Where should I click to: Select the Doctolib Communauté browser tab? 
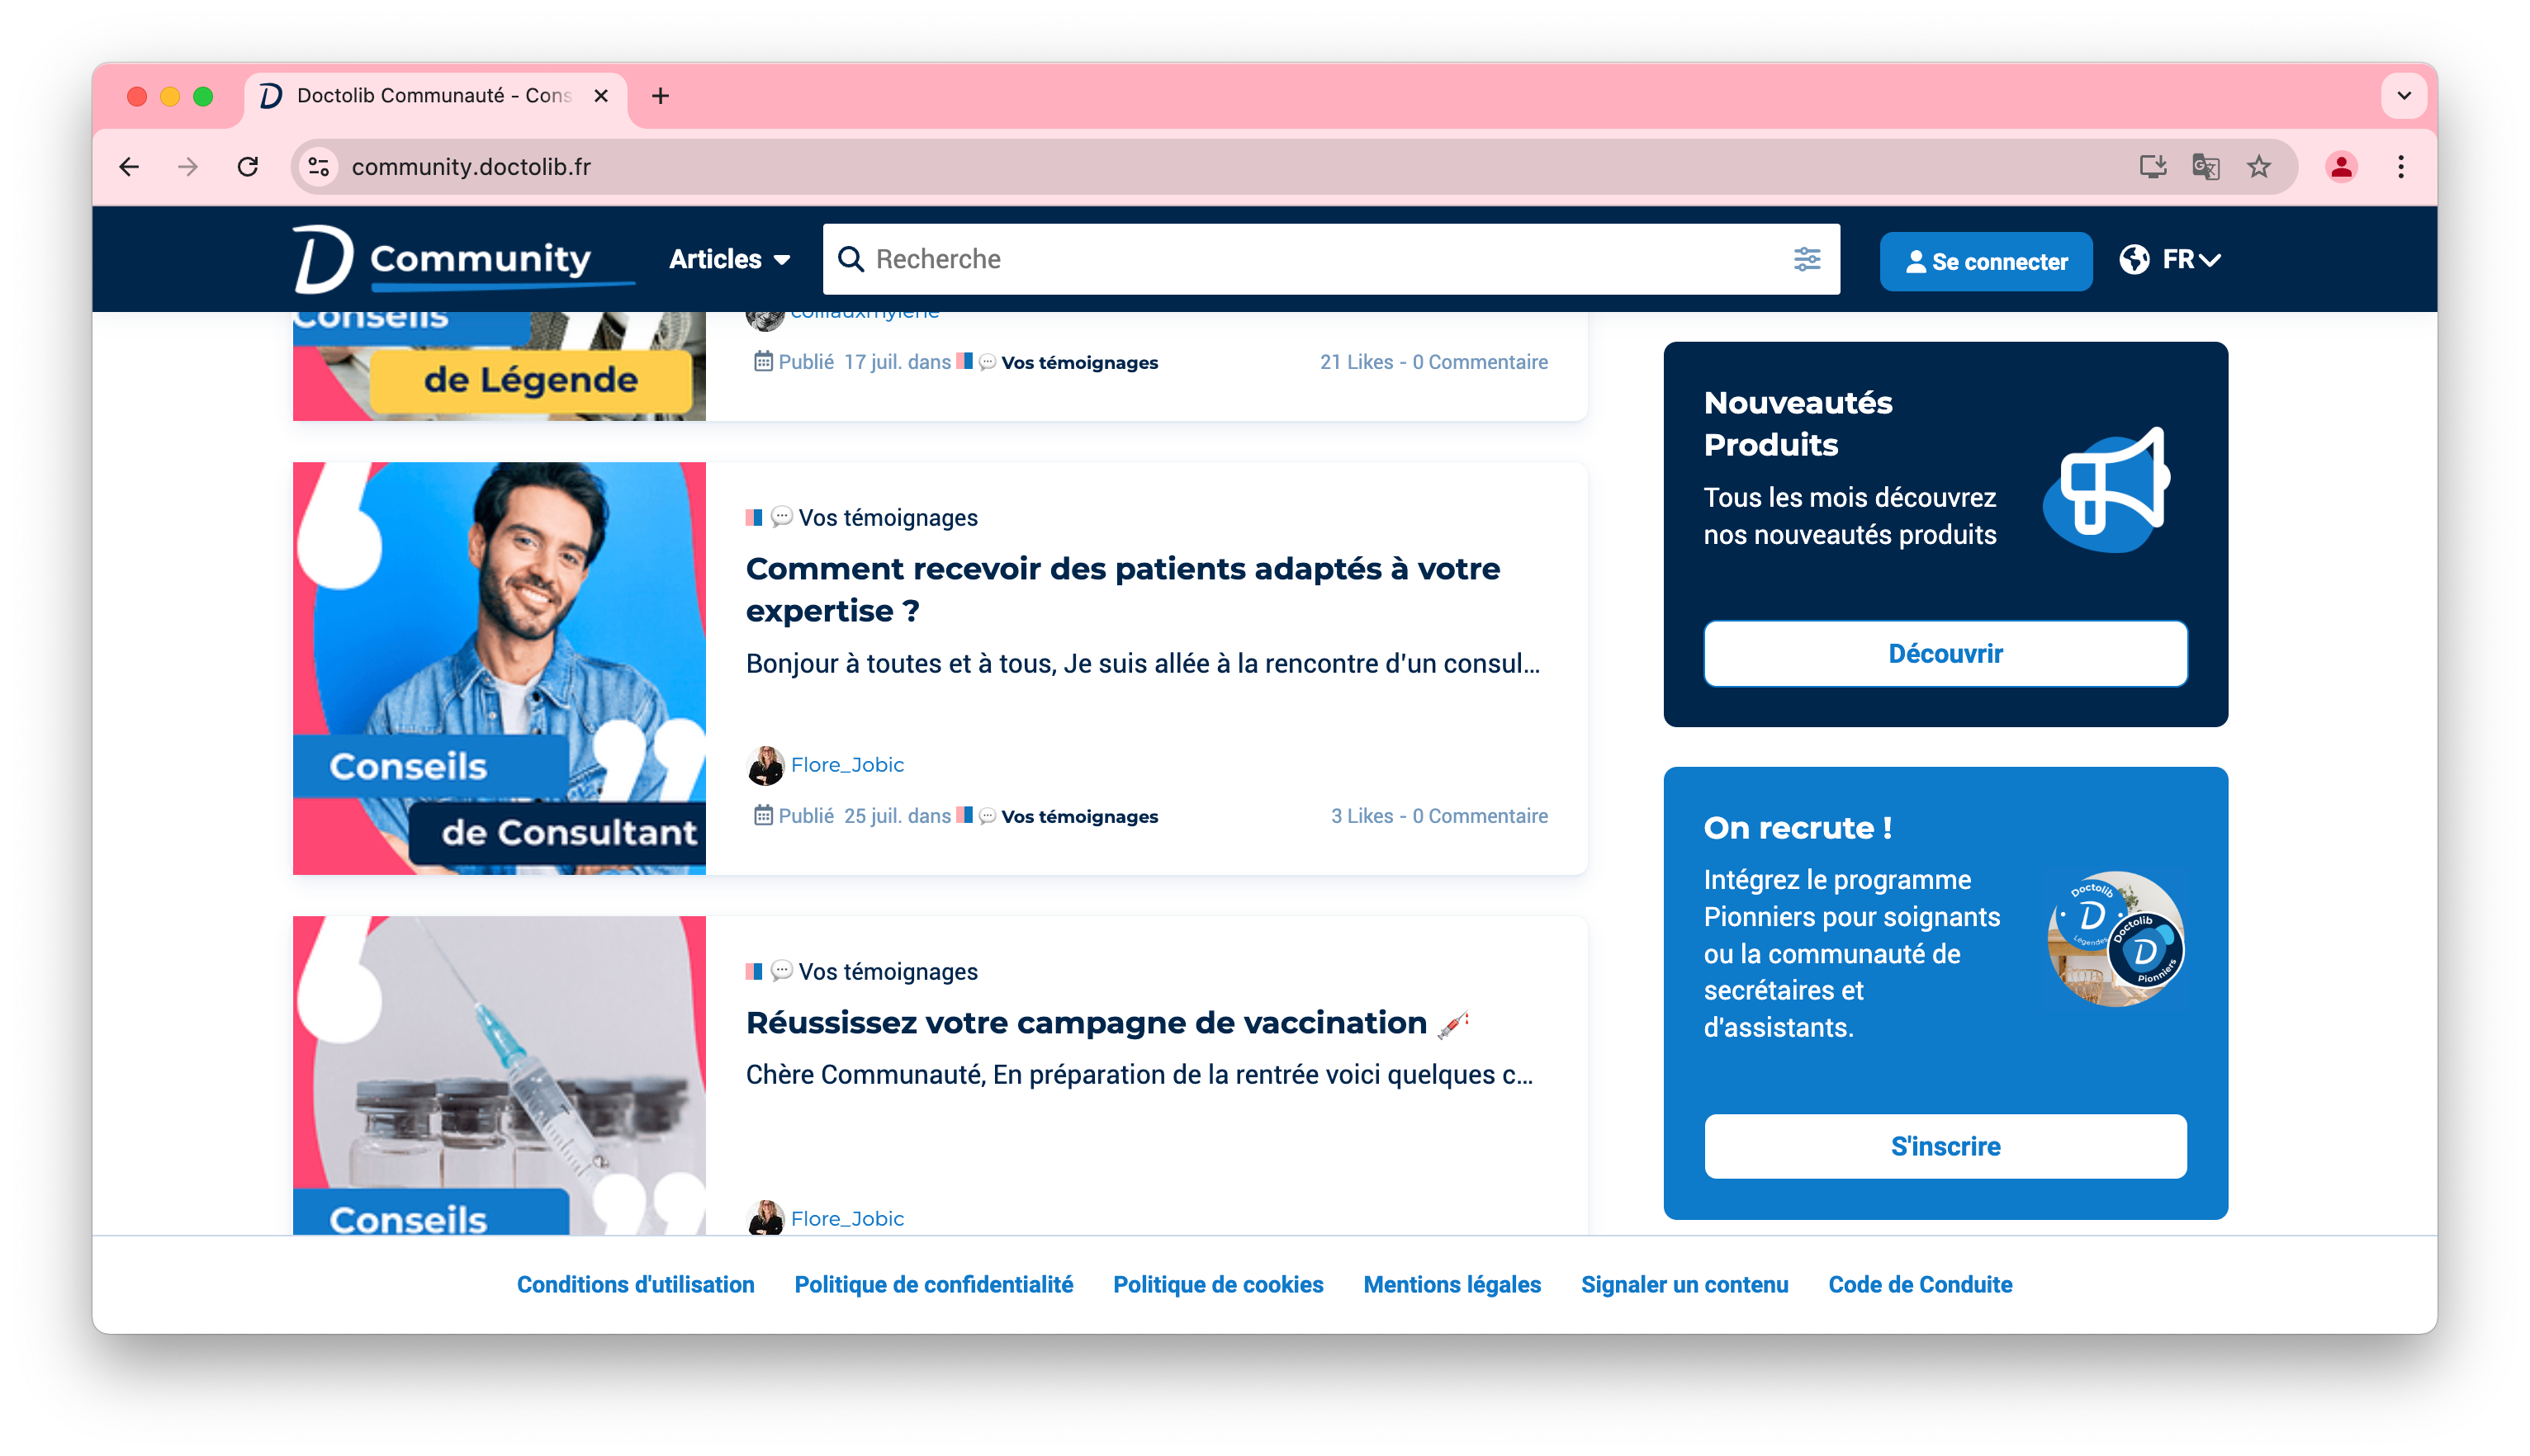(x=436, y=96)
